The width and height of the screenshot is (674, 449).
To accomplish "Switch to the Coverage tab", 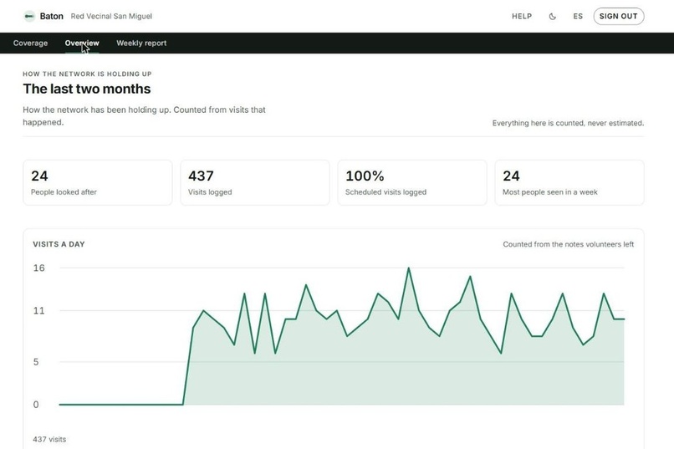I will tap(30, 43).
